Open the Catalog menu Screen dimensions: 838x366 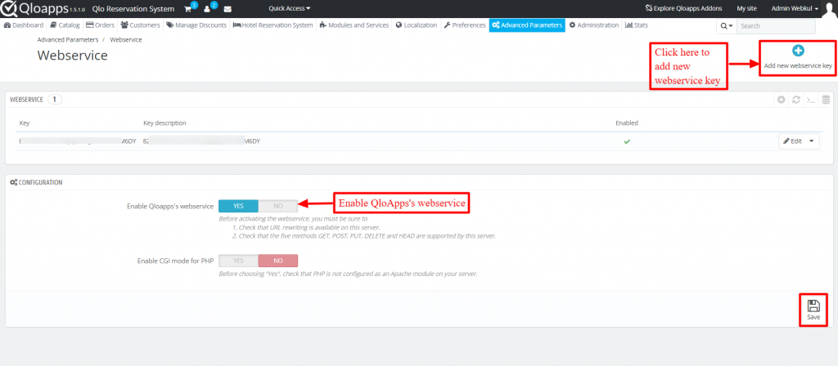pos(65,25)
